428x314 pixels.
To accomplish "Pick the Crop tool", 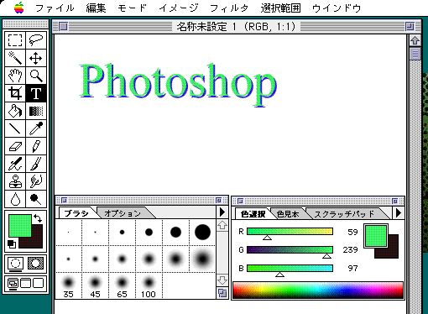I will pyautogui.click(x=15, y=93).
